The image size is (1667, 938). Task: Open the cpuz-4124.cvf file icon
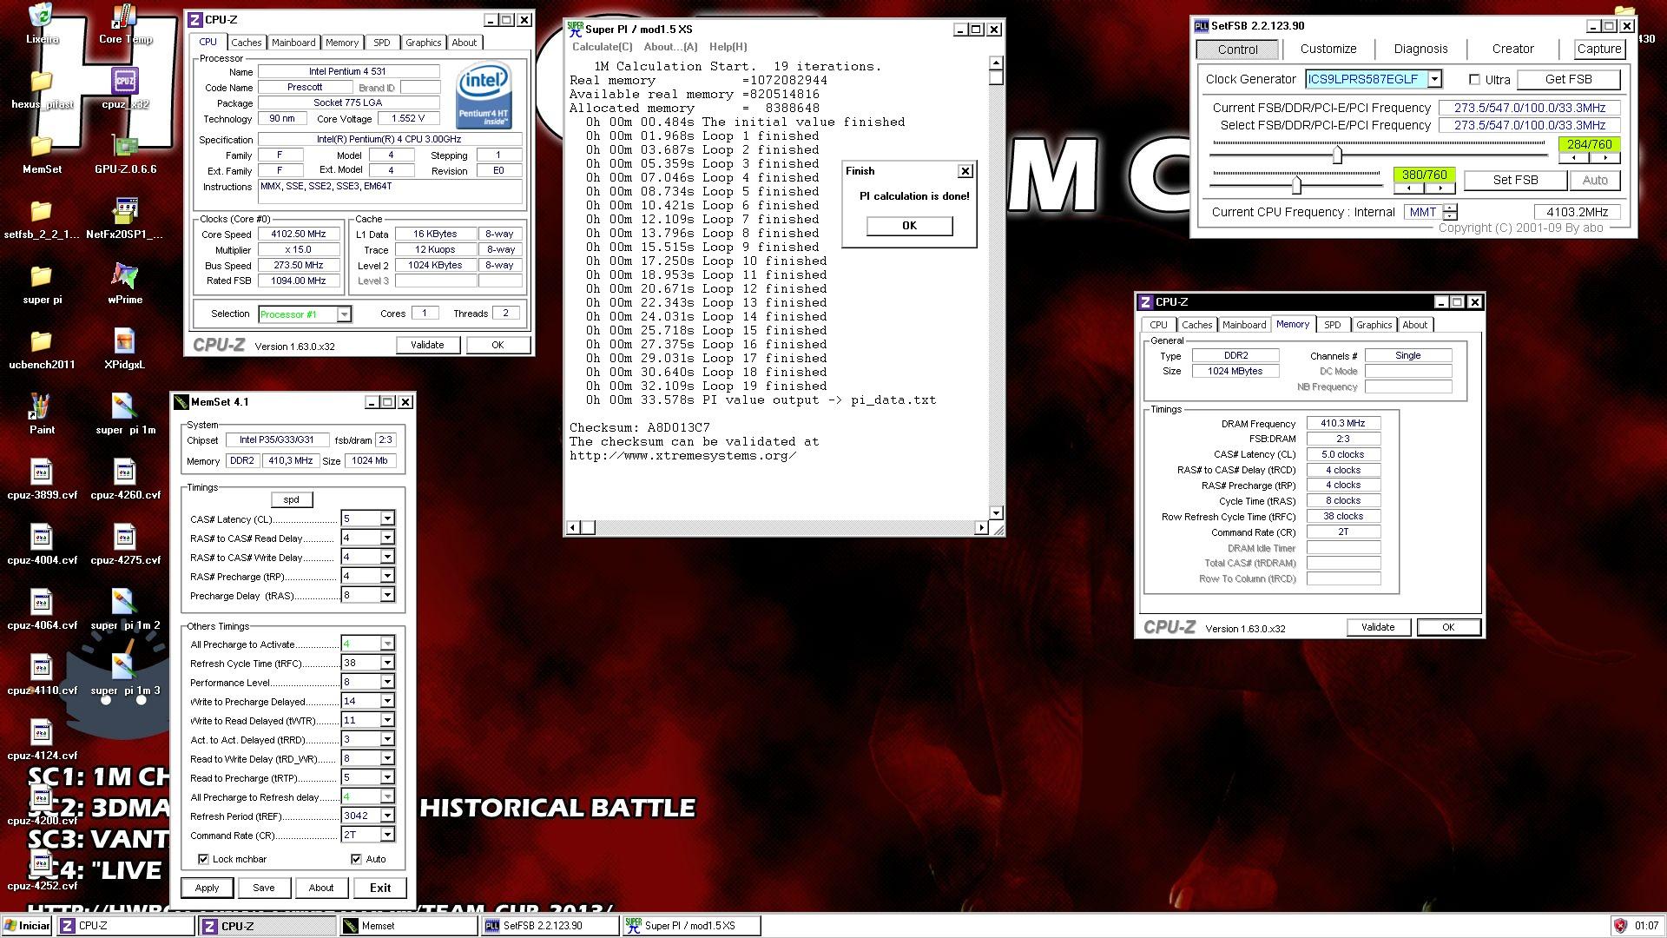pos(42,740)
